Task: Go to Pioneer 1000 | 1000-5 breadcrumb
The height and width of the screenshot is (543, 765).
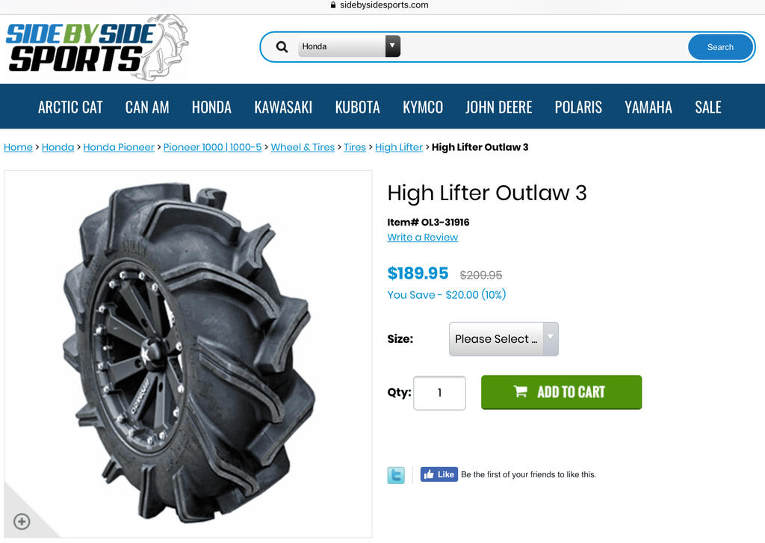Action: 212,147
